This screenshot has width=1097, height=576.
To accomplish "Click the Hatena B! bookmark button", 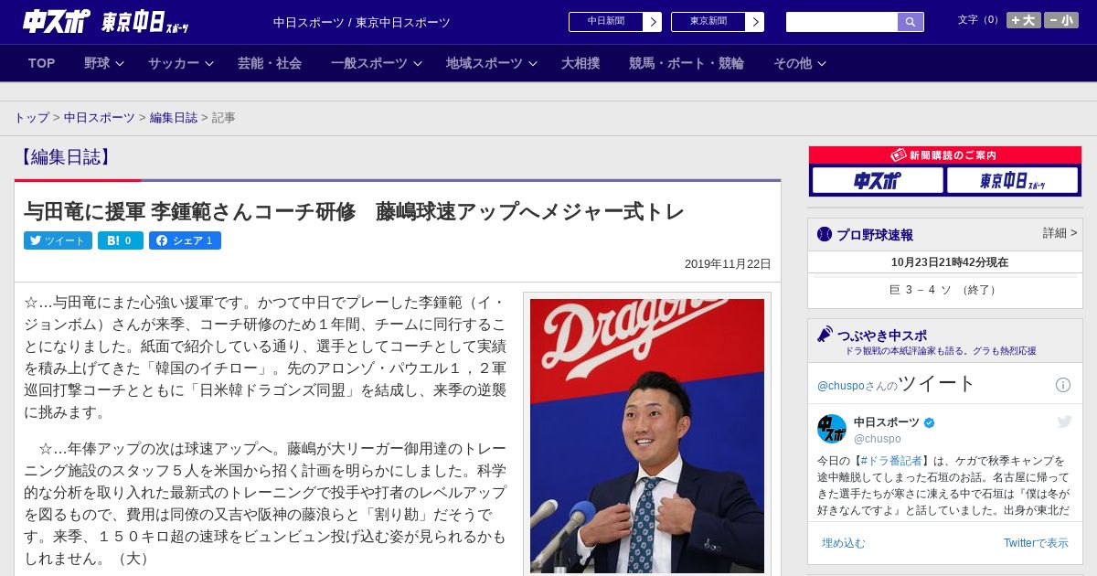I will click(x=121, y=240).
